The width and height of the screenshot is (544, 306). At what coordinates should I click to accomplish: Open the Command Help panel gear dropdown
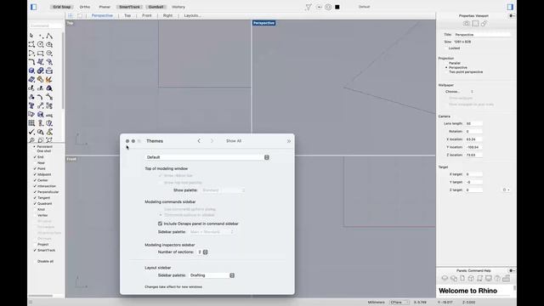(x=512, y=270)
